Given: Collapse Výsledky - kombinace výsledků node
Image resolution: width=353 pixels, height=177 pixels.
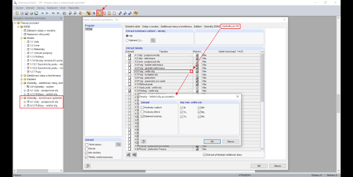Looking at the screenshot, I should coord(22,98).
